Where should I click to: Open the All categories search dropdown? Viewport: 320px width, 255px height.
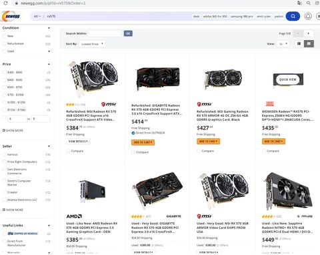(37, 16)
